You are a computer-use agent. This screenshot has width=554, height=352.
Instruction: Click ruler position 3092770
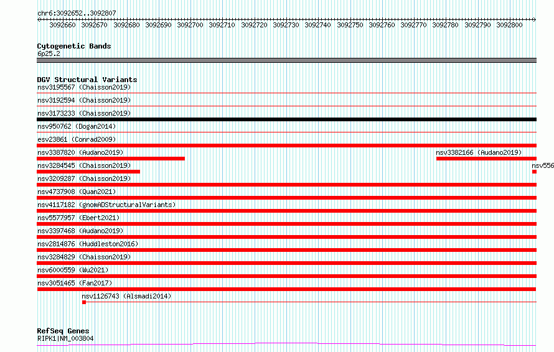point(413,25)
